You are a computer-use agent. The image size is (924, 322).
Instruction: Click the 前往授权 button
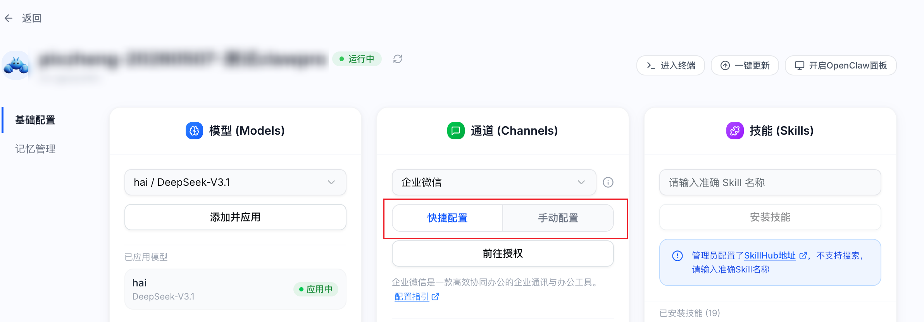(503, 253)
